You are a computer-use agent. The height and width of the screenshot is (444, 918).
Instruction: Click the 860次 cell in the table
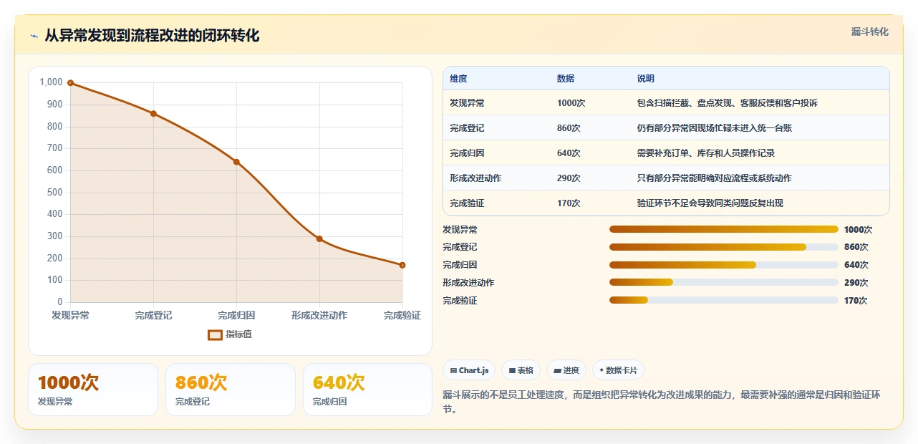point(569,128)
